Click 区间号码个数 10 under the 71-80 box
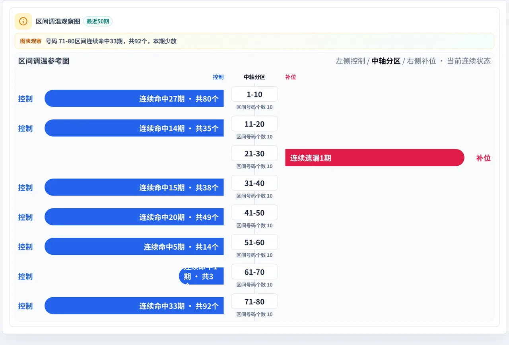509x345 pixels. coord(254,314)
